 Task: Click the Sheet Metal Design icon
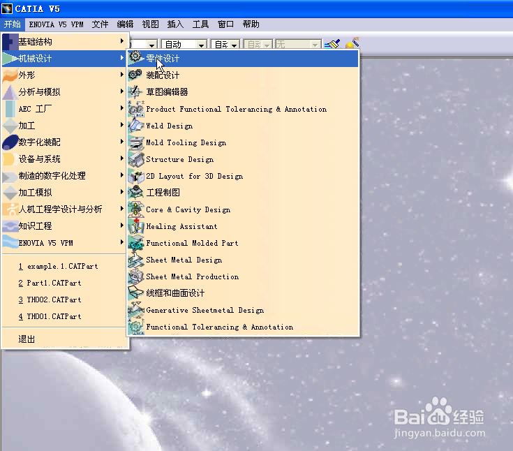(x=135, y=260)
